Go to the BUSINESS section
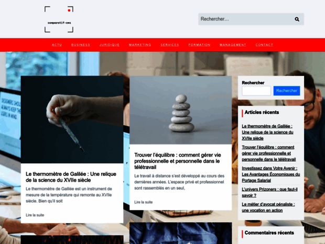This screenshot has height=244, width=325. 81,45
